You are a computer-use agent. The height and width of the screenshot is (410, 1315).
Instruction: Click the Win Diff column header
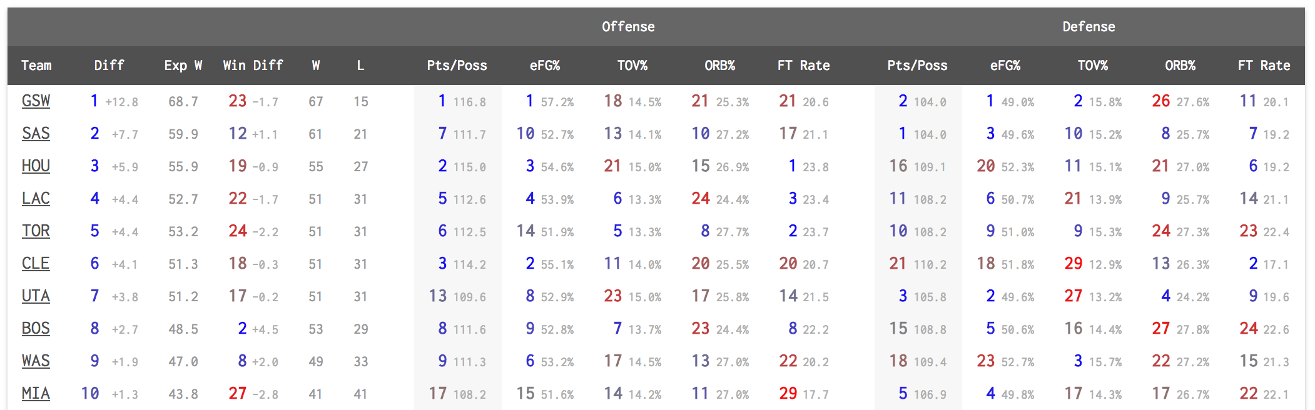[253, 66]
